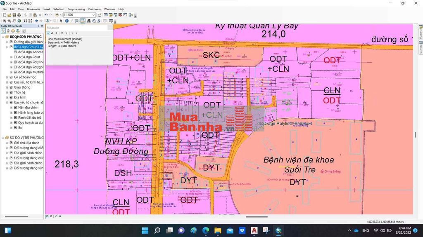The height and width of the screenshot is (237, 423).
Task: Toggle Thủy hệ layer visibility
Action: tap(11, 92)
